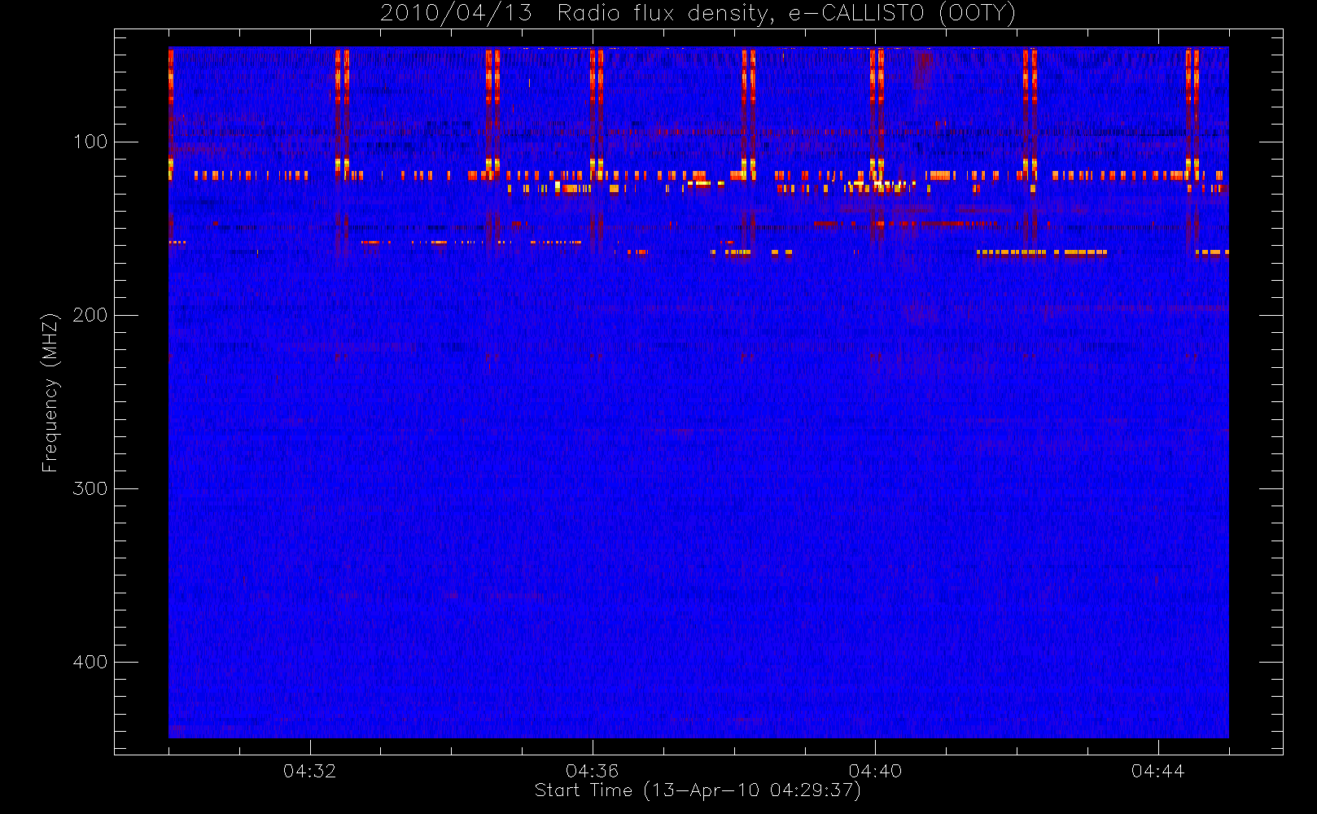Click the 04:40 time tick label
The height and width of the screenshot is (814, 1317).
tap(875, 771)
